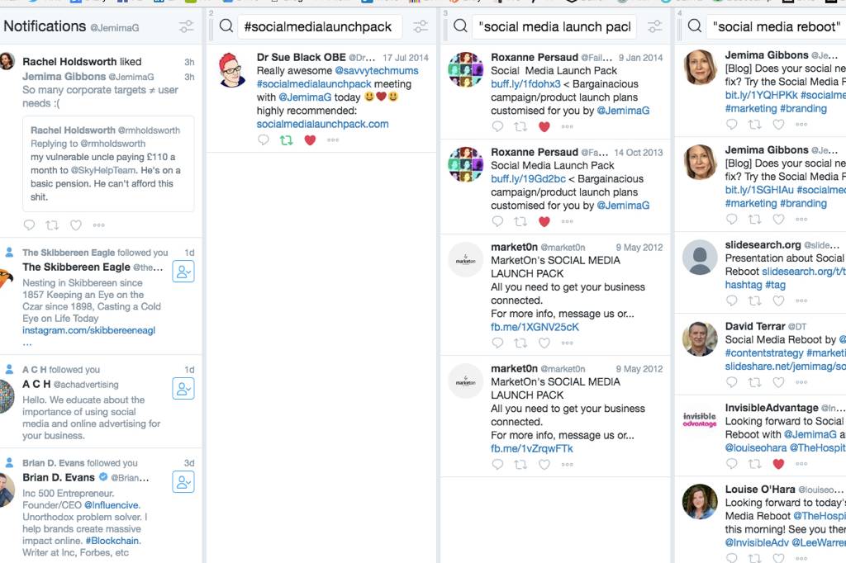Unlike InvisibleAdvantage's Social Media Reboot tweet

tap(780, 463)
